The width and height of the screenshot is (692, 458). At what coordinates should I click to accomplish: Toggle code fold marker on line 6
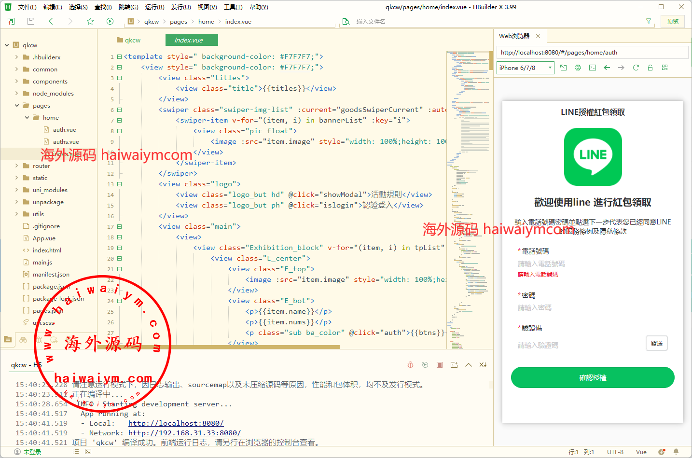click(x=119, y=110)
